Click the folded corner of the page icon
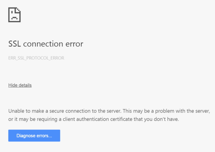The width and height of the screenshot is (215, 152). point(18,10)
